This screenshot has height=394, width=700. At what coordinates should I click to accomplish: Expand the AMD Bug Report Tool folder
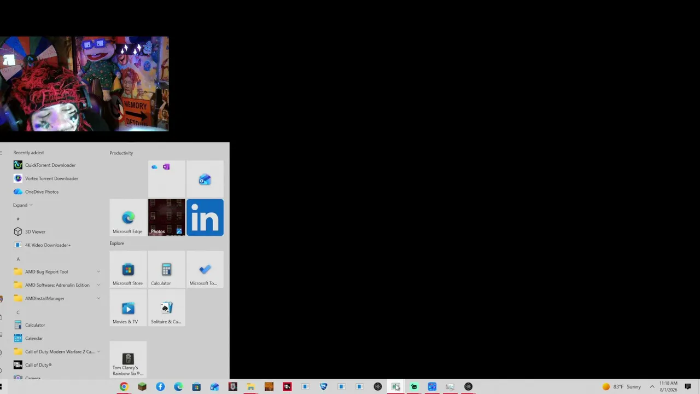[98, 272]
